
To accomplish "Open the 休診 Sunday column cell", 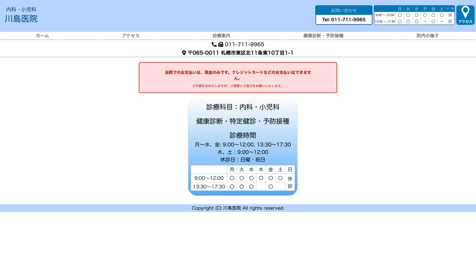I will 290,182.
